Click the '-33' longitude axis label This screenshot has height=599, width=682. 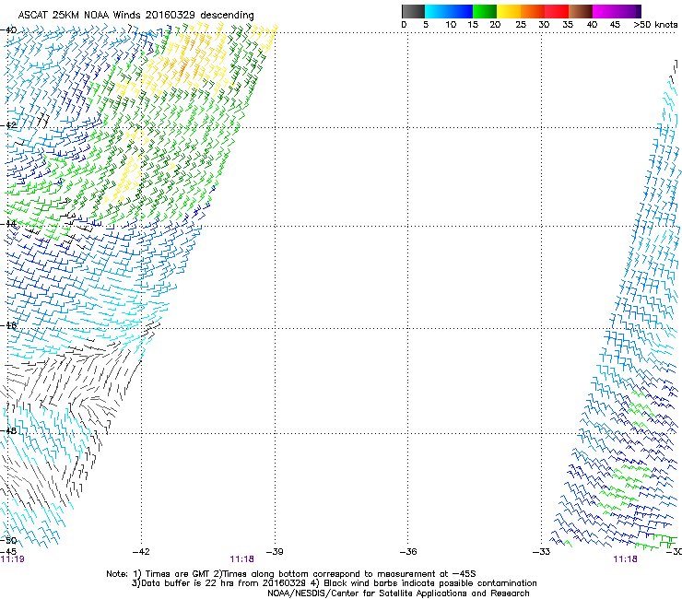pyautogui.click(x=541, y=552)
